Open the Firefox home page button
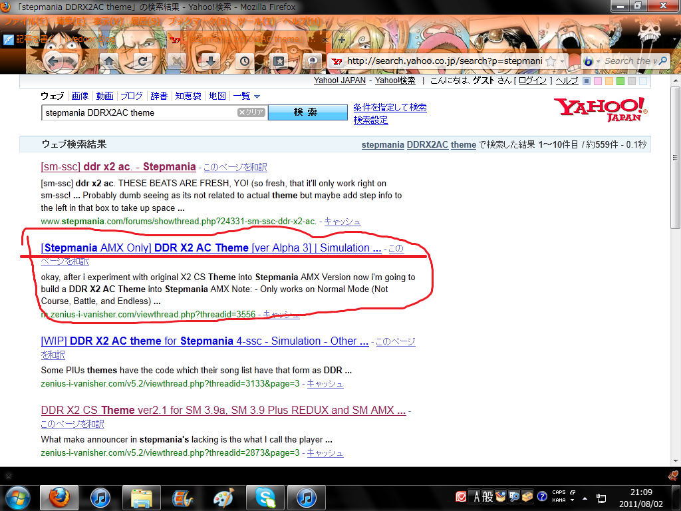681x511 pixels. click(109, 61)
